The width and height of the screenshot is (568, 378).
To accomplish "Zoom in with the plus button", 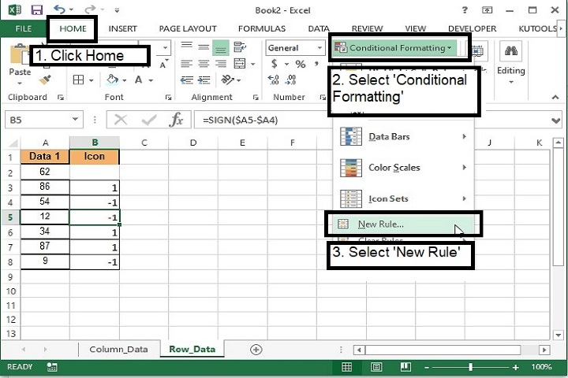I will (515, 368).
